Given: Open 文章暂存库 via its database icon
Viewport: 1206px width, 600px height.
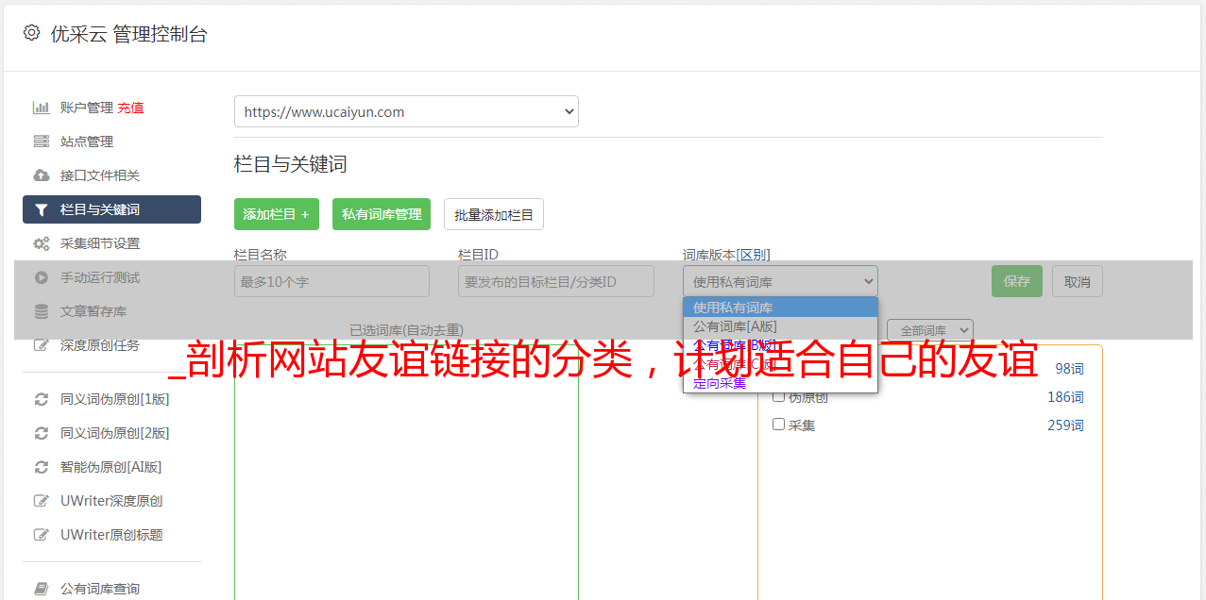Looking at the screenshot, I should (41, 311).
